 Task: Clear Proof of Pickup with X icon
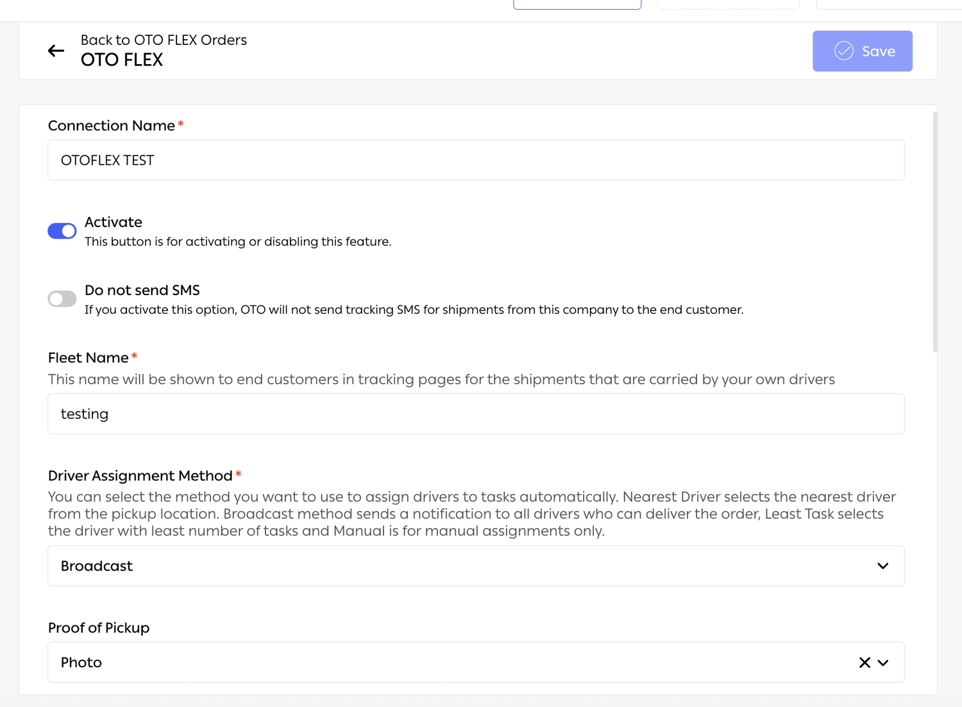click(x=865, y=662)
